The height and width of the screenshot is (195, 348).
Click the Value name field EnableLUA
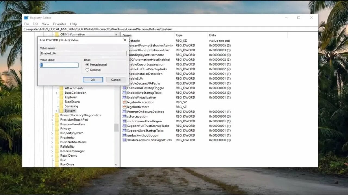click(x=83, y=53)
